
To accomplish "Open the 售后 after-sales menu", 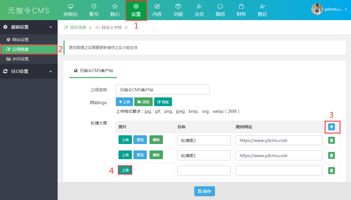I will [262, 10].
